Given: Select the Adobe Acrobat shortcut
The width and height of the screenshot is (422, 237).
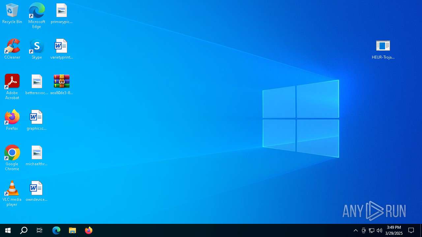Looking at the screenshot, I should 12,87.
